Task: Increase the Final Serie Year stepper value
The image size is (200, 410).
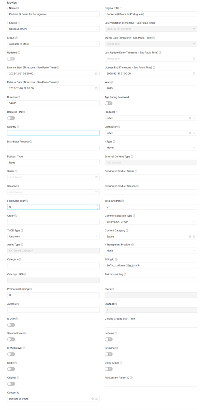Action: click(97, 205)
